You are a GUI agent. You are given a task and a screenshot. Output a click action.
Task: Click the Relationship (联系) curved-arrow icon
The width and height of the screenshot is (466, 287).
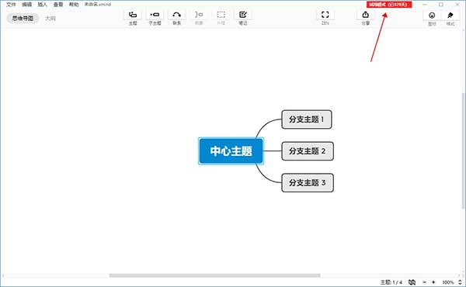click(176, 15)
